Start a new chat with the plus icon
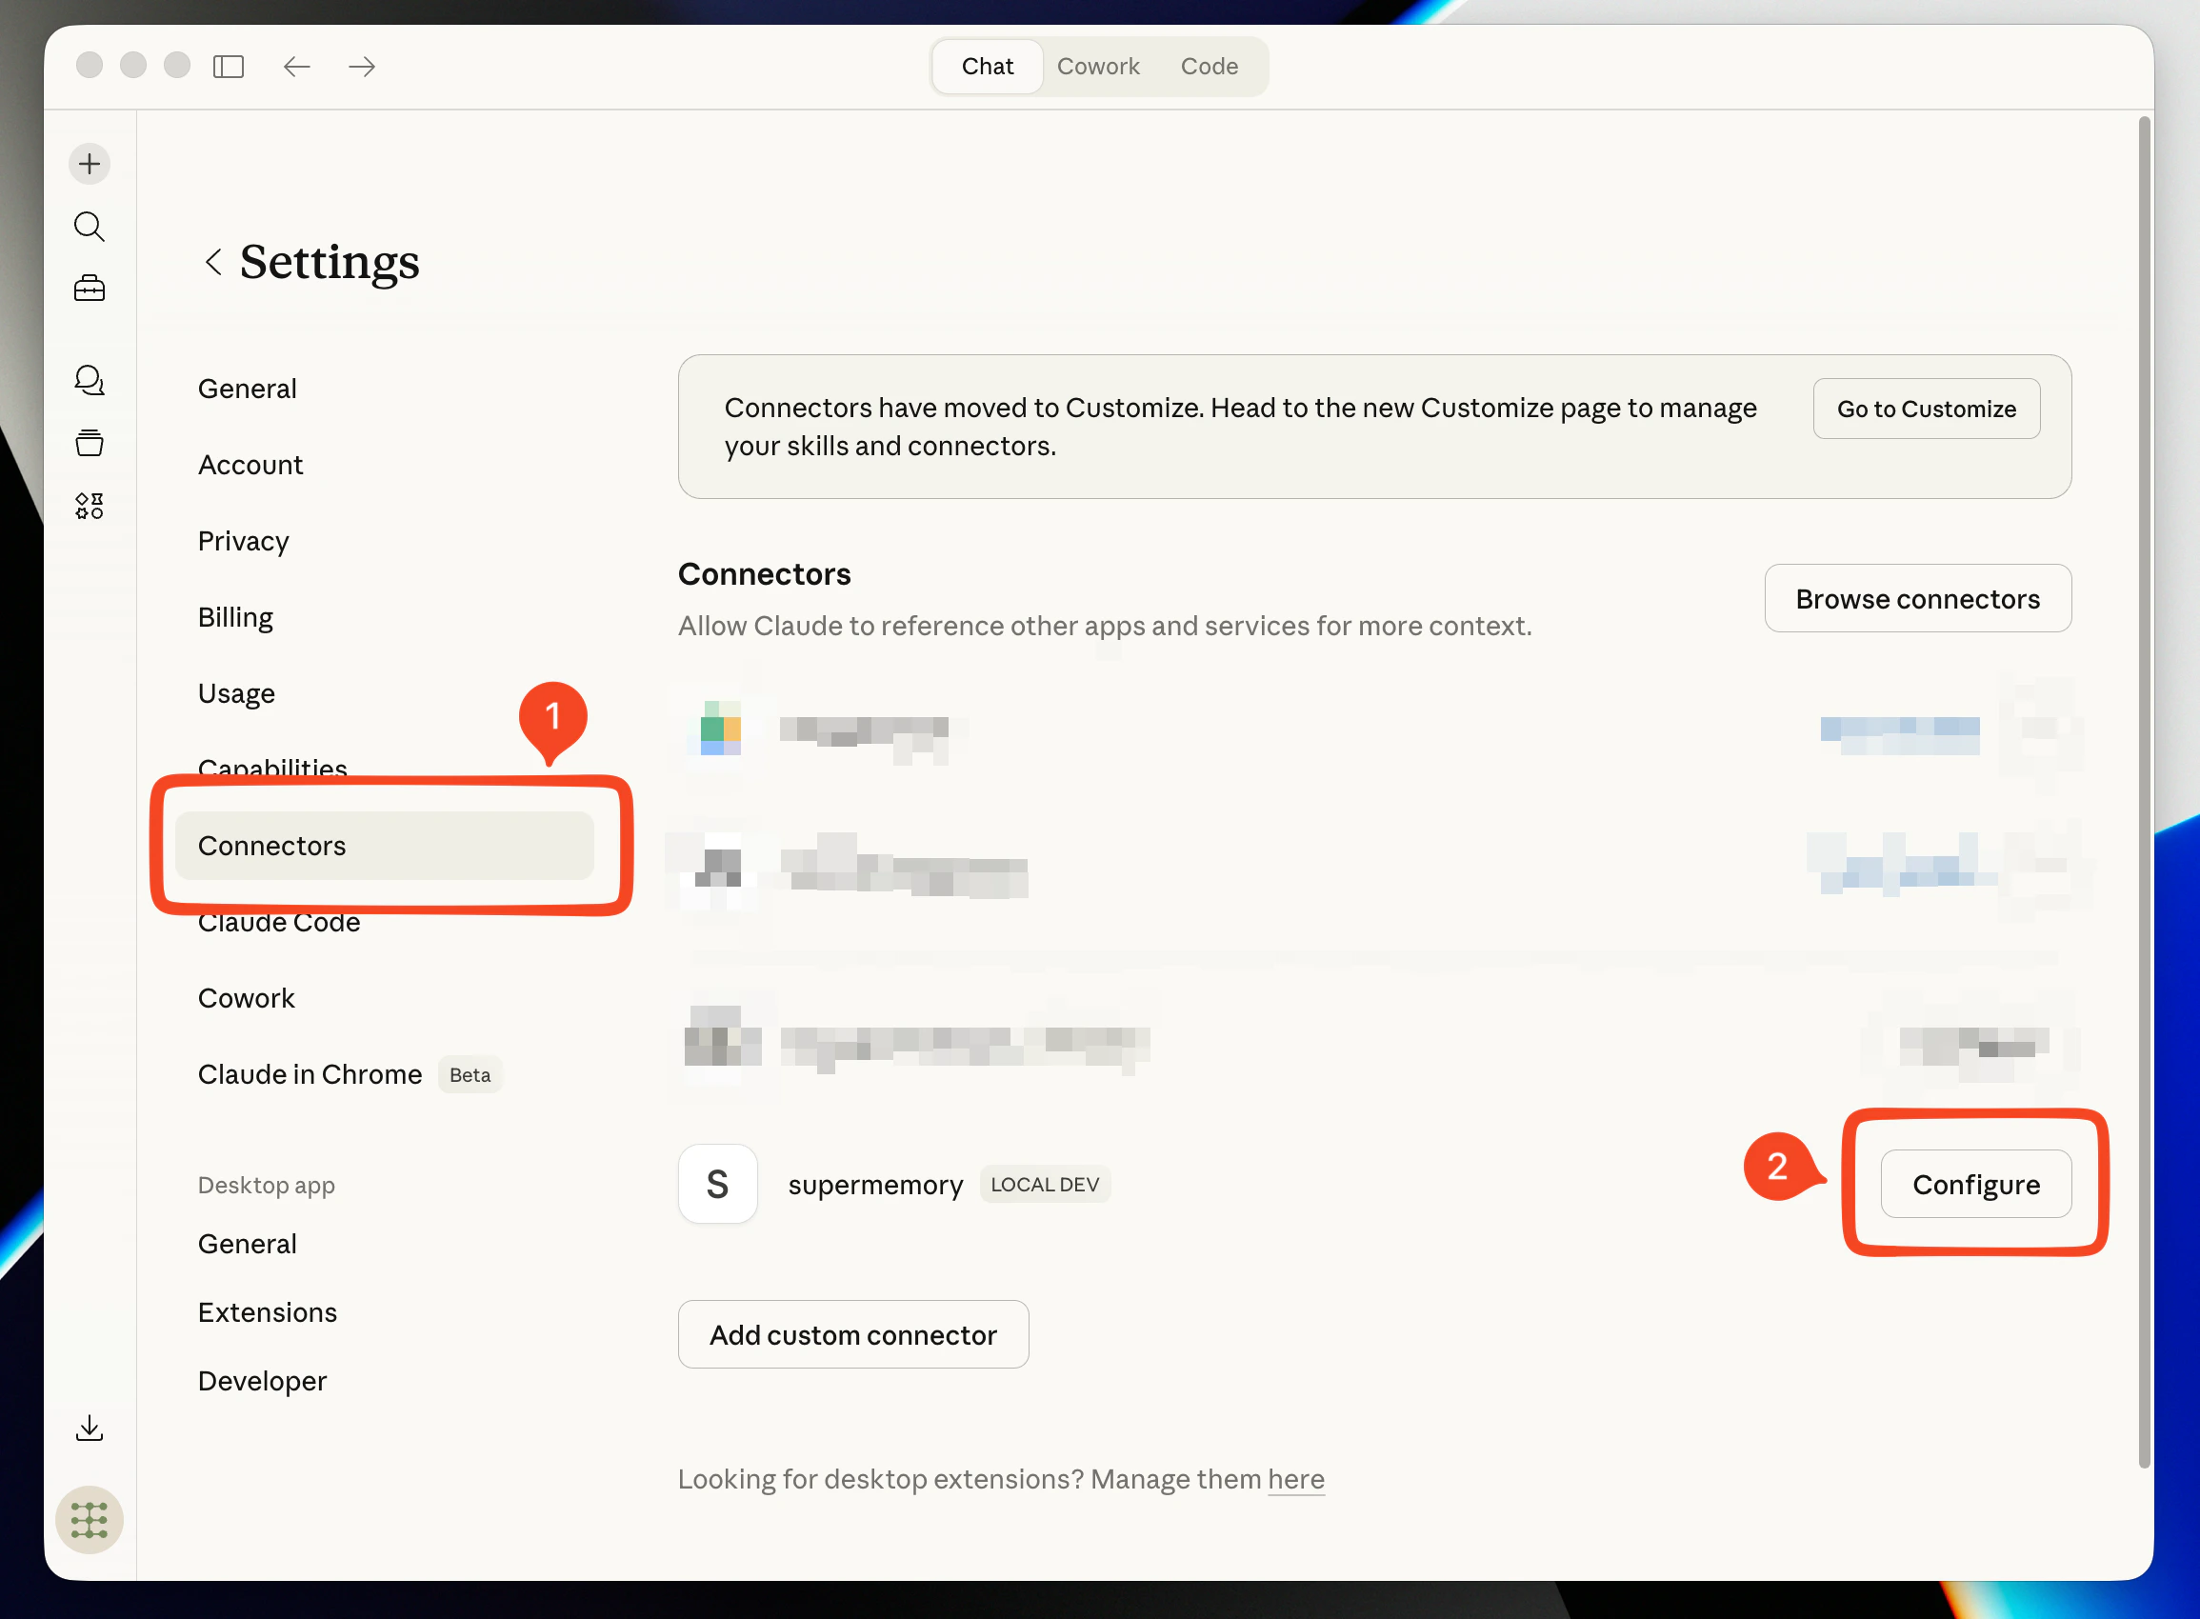Screen dimensions: 2200x1619 [90, 163]
